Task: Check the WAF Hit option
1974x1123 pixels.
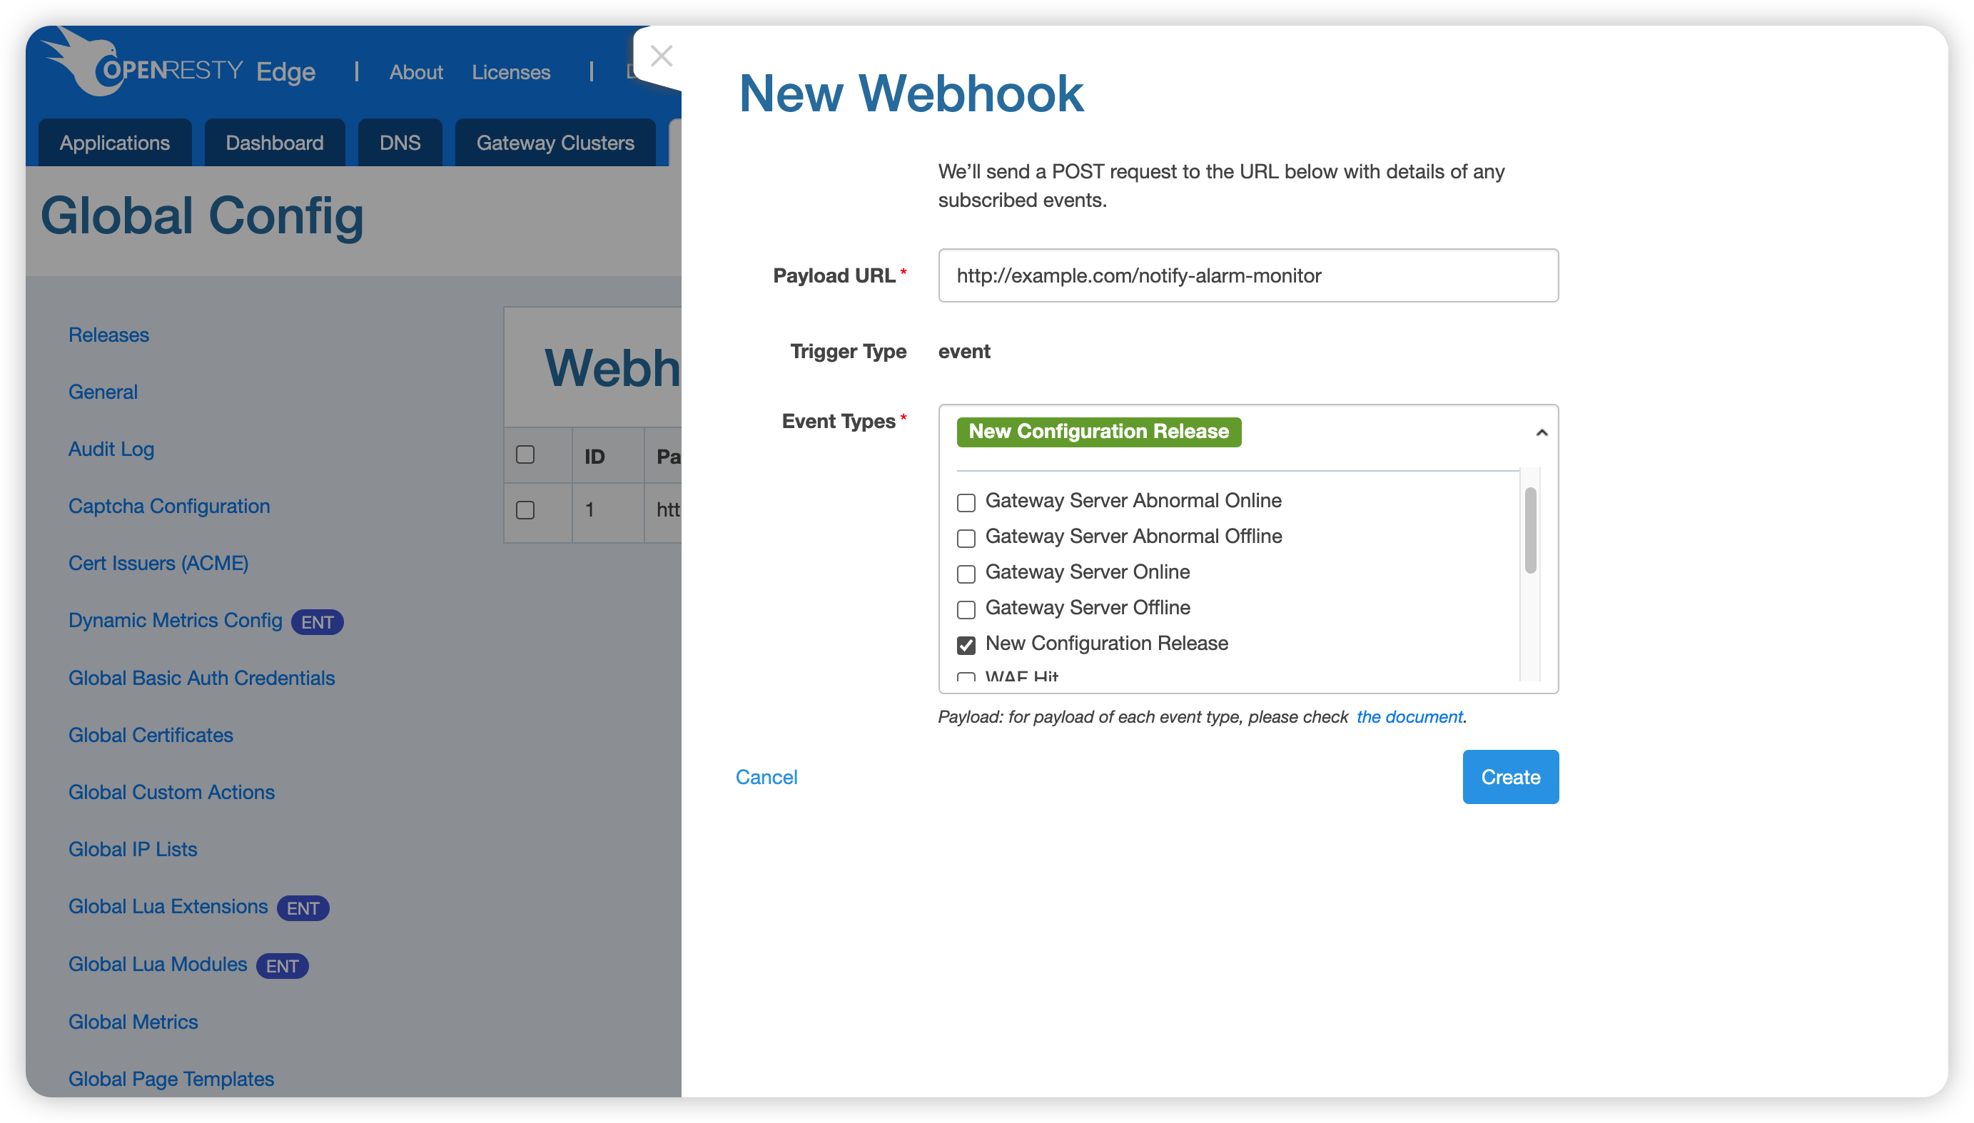Action: pyautogui.click(x=966, y=676)
